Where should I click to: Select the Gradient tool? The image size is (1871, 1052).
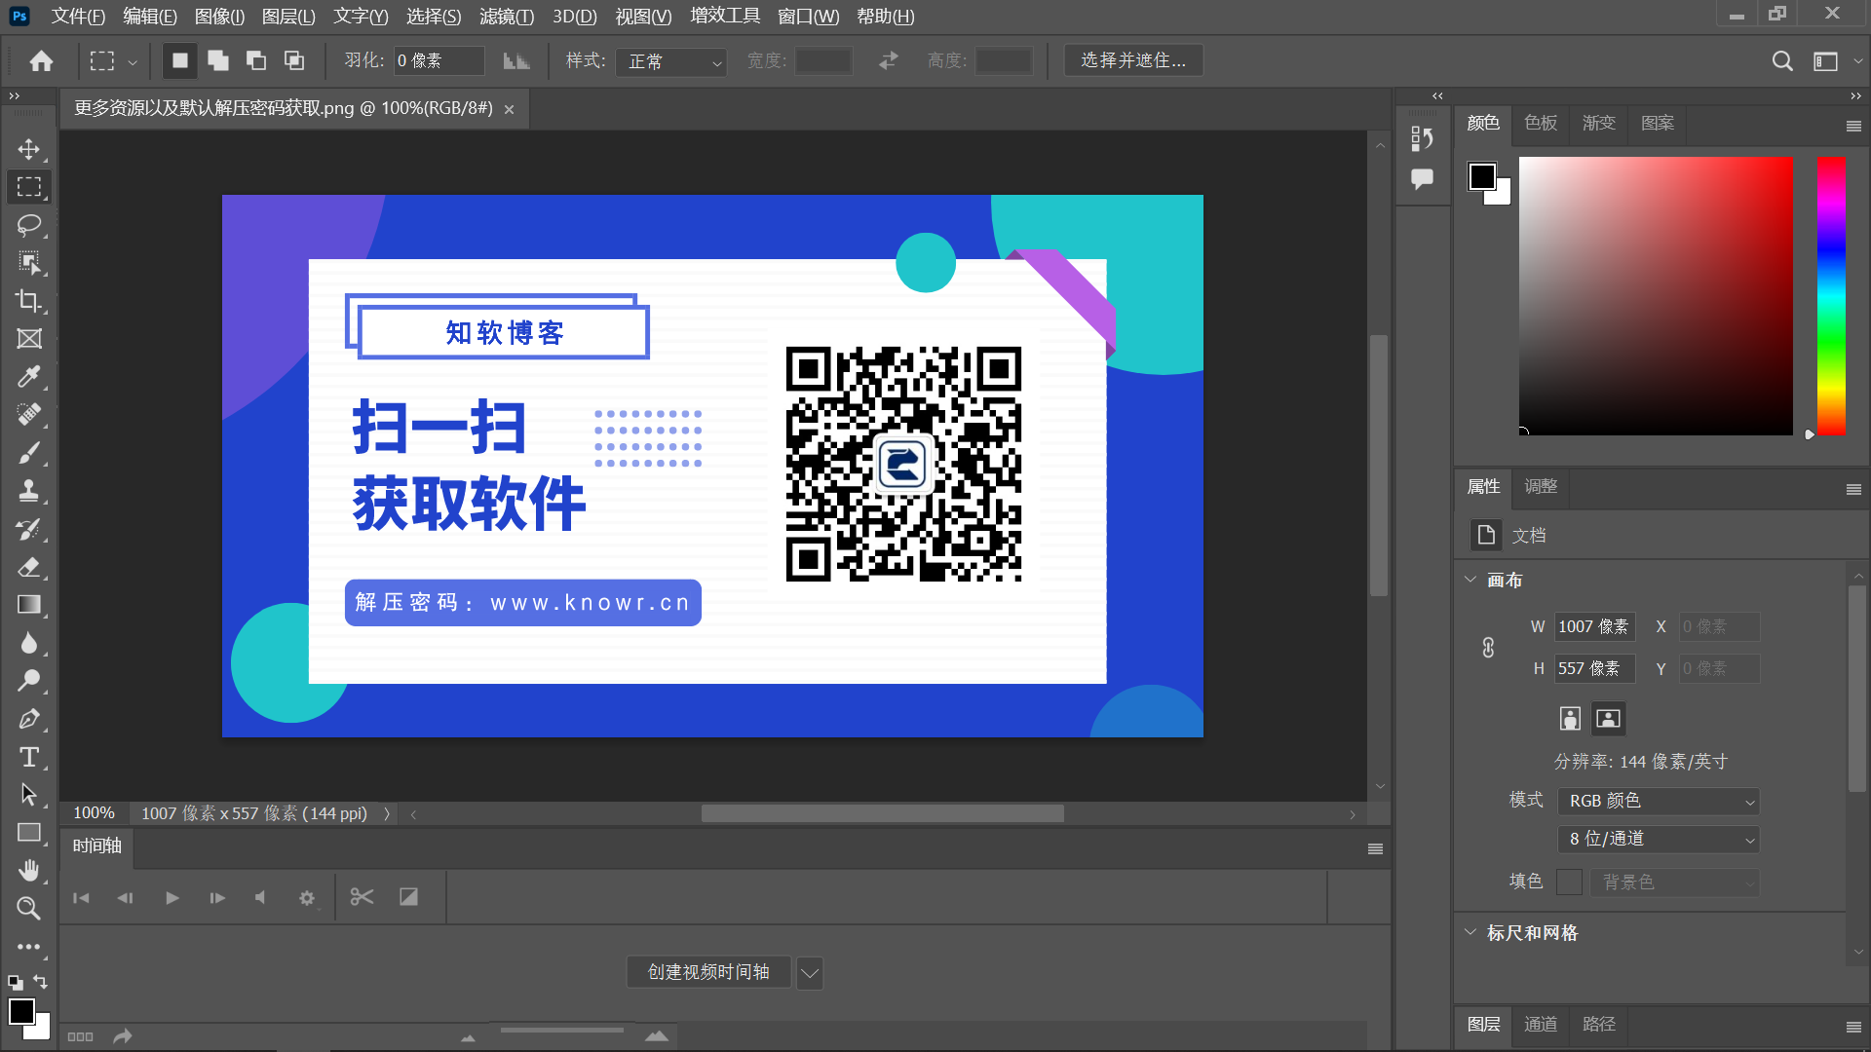click(x=29, y=605)
